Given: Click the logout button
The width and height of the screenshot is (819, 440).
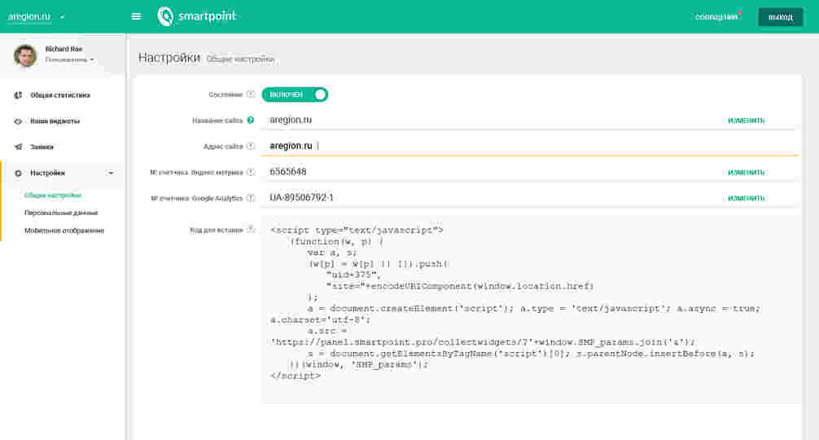Looking at the screenshot, I should coord(781,17).
